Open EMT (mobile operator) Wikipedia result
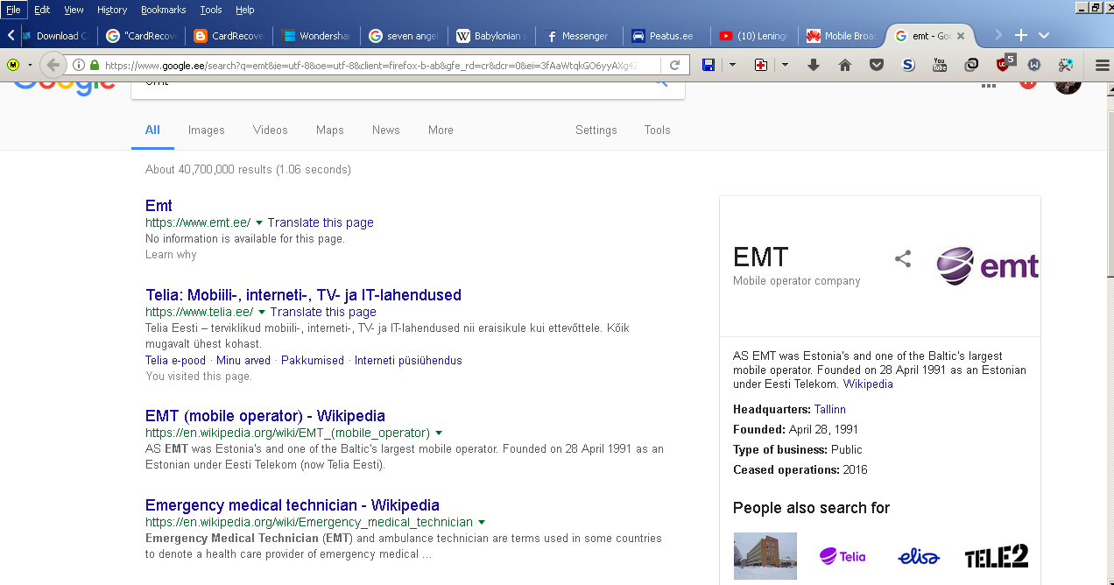 coord(265,416)
